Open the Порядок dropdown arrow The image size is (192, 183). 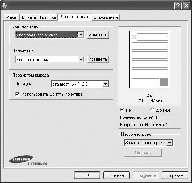pos(105,84)
